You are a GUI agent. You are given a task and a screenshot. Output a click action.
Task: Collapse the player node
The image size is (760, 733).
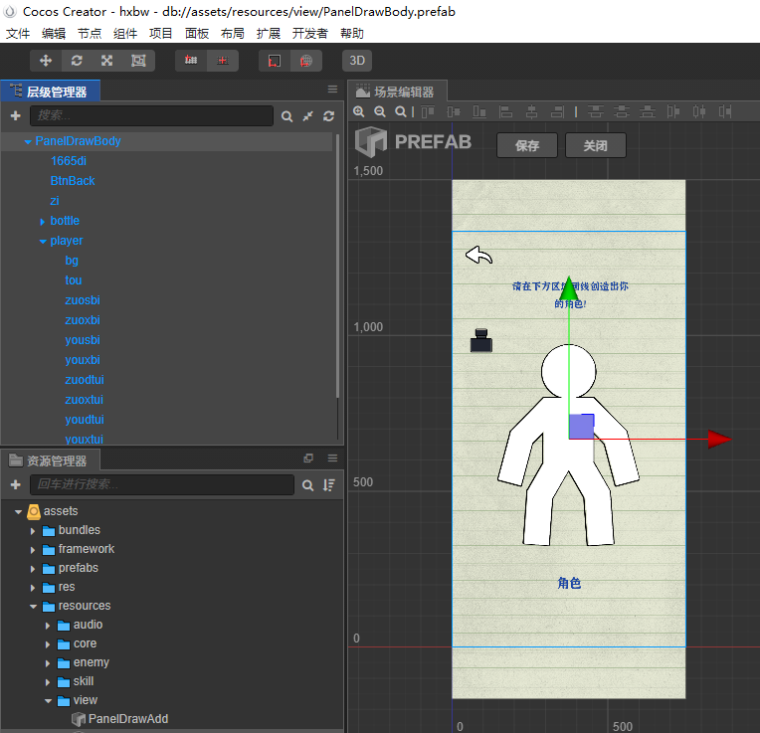[43, 242]
